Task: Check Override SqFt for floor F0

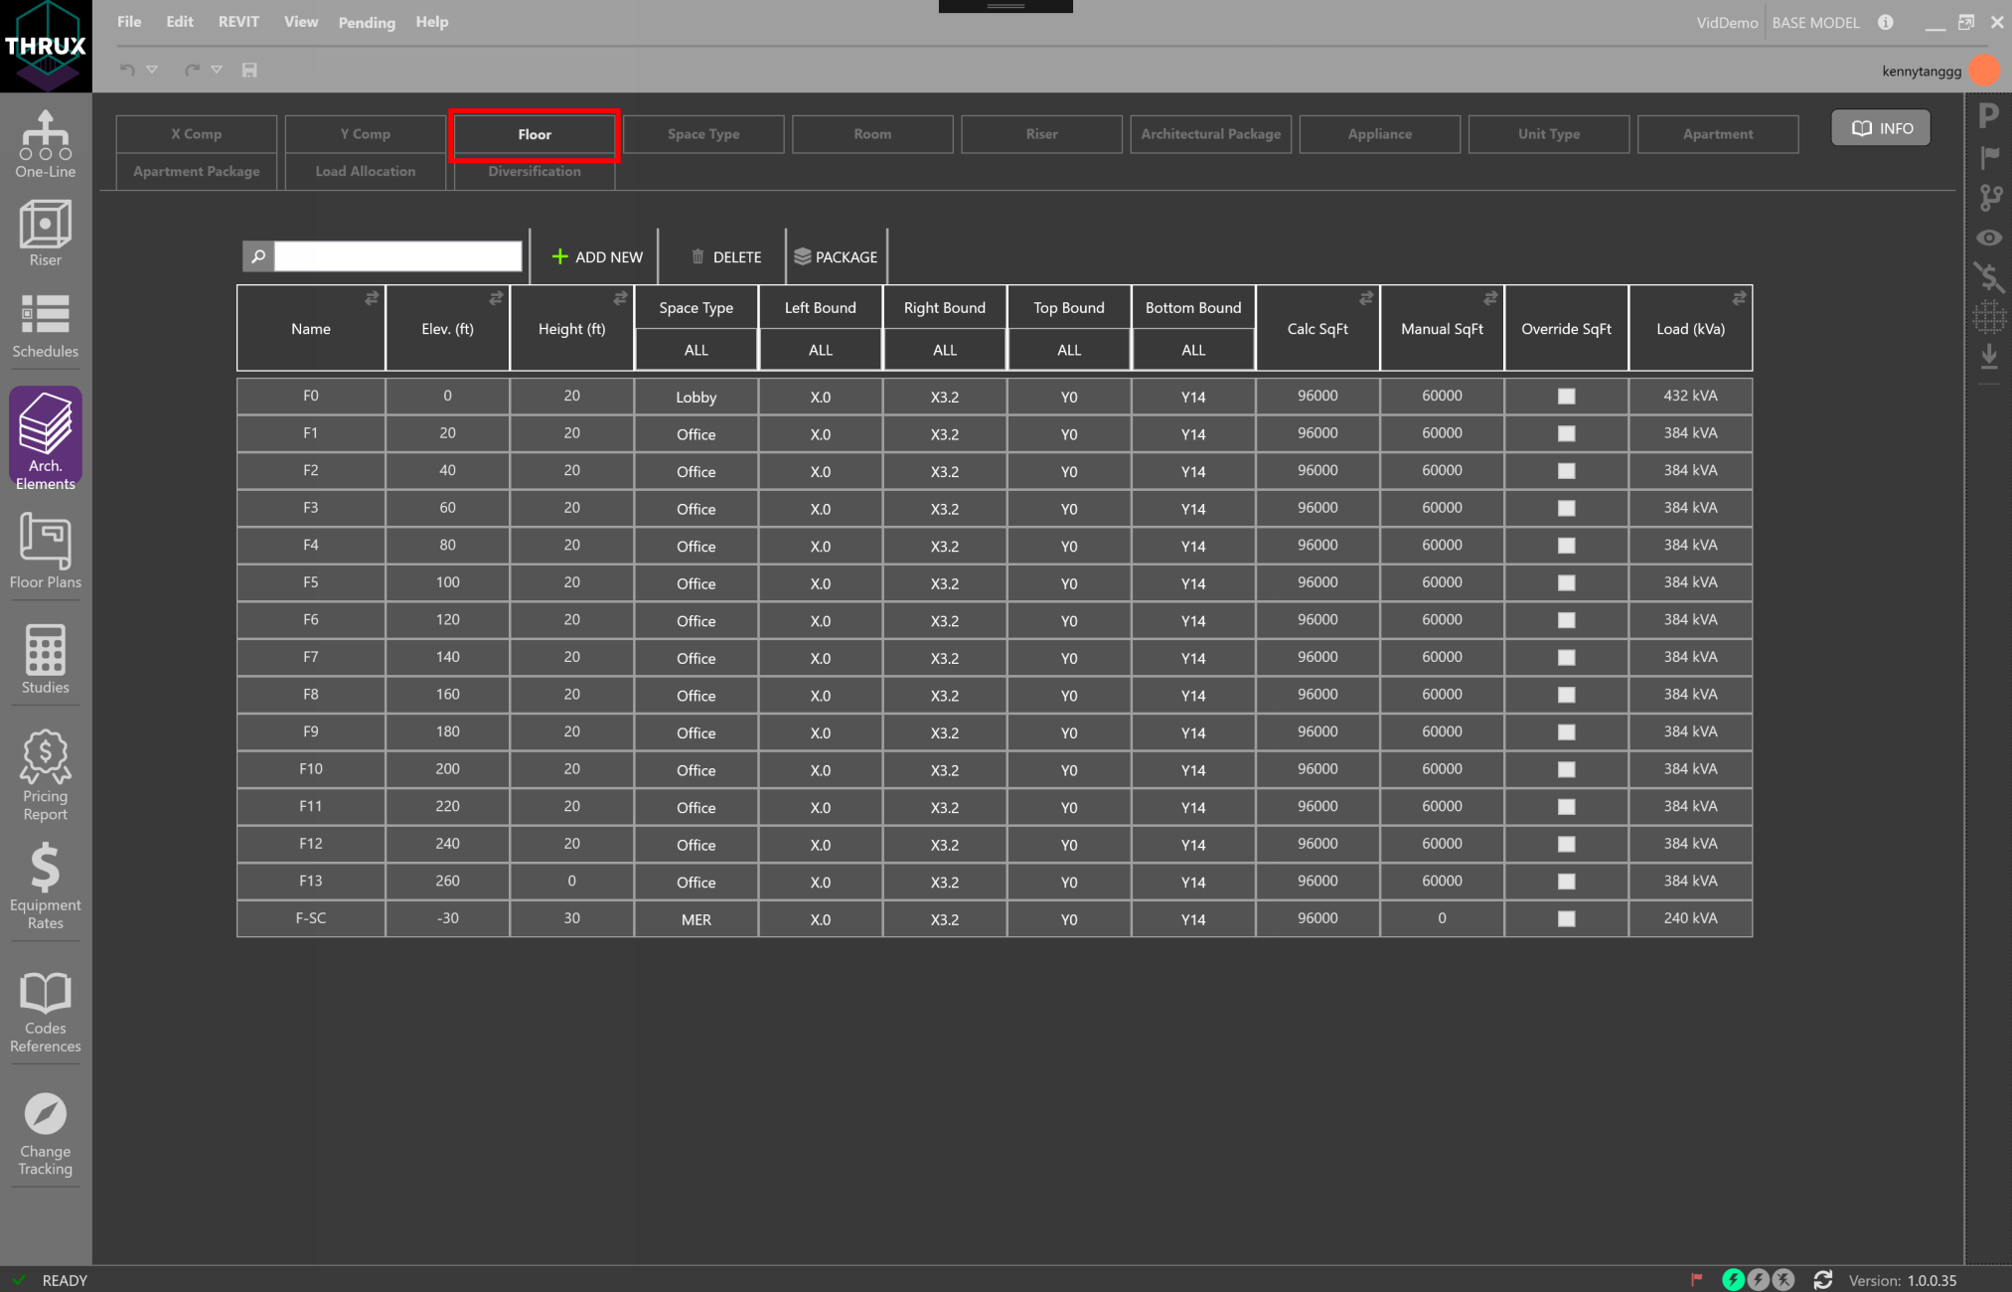Action: [1566, 397]
